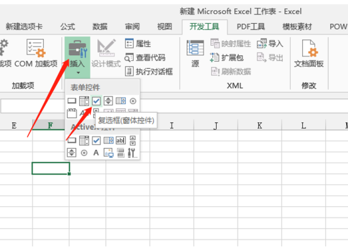Click 刷新数据 refresh data
Viewport: 348px width, 247px height.
pos(231,71)
